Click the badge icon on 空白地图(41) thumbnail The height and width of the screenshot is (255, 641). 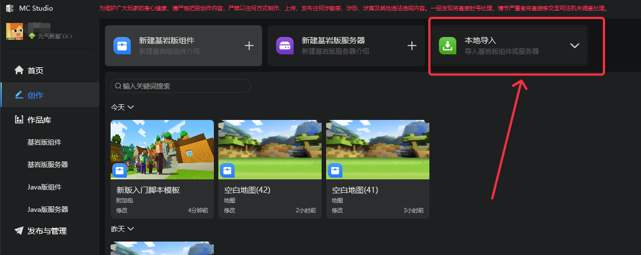tap(336, 170)
